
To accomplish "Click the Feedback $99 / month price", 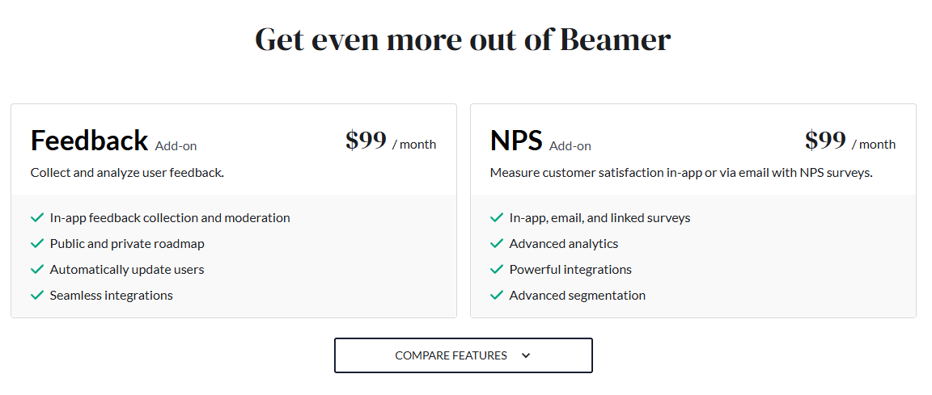I will pyautogui.click(x=391, y=141).
